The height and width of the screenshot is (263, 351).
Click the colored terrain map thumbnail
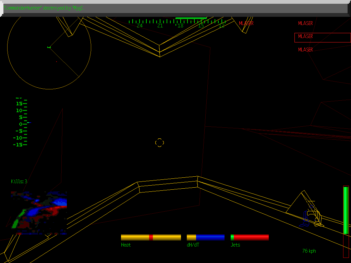[38, 212]
